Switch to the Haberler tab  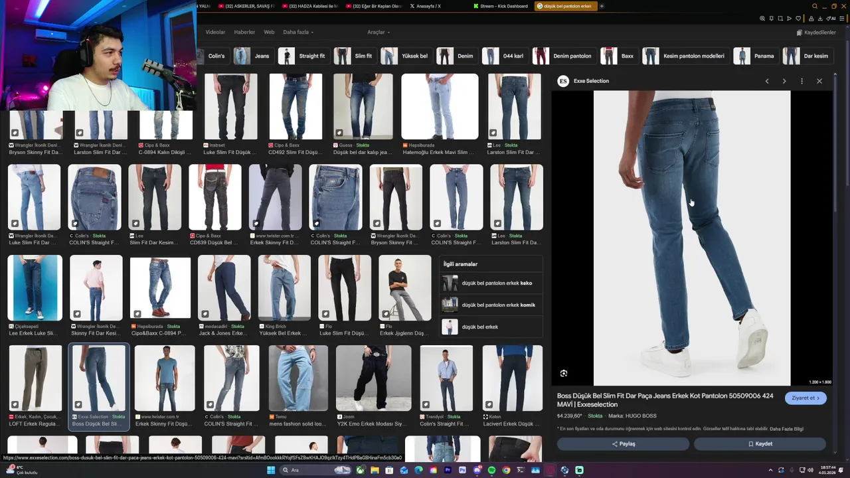pyautogui.click(x=244, y=32)
